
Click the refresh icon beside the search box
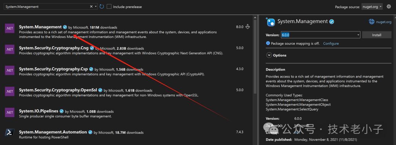pos(102,7)
